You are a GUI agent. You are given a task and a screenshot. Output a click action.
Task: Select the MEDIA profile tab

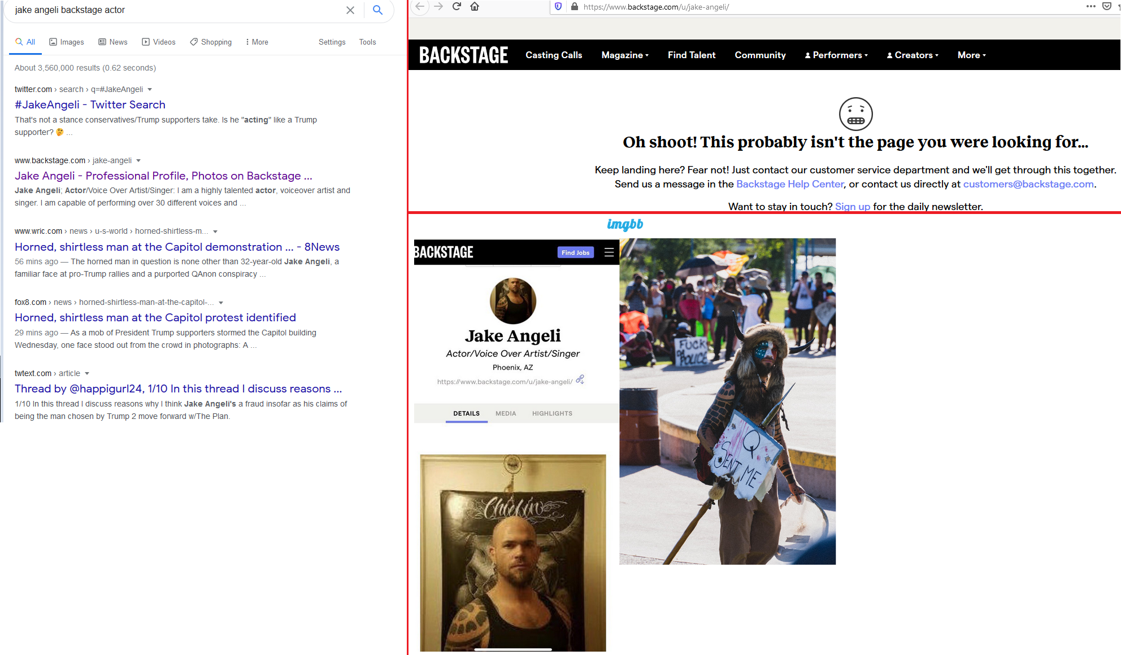[506, 413]
